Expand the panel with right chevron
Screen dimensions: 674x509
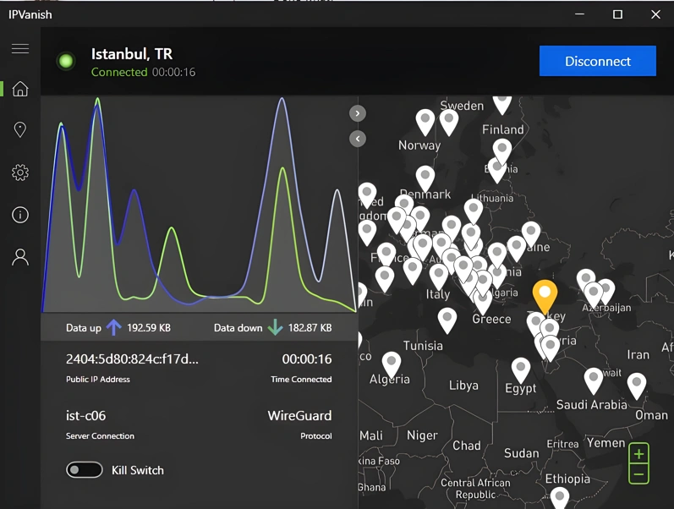358,113
